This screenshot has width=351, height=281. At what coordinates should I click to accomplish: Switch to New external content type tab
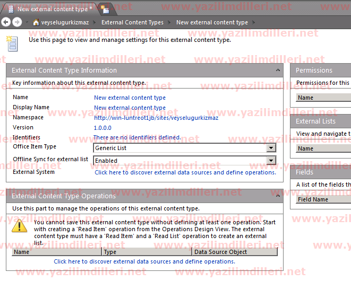[x=54, y=8]
